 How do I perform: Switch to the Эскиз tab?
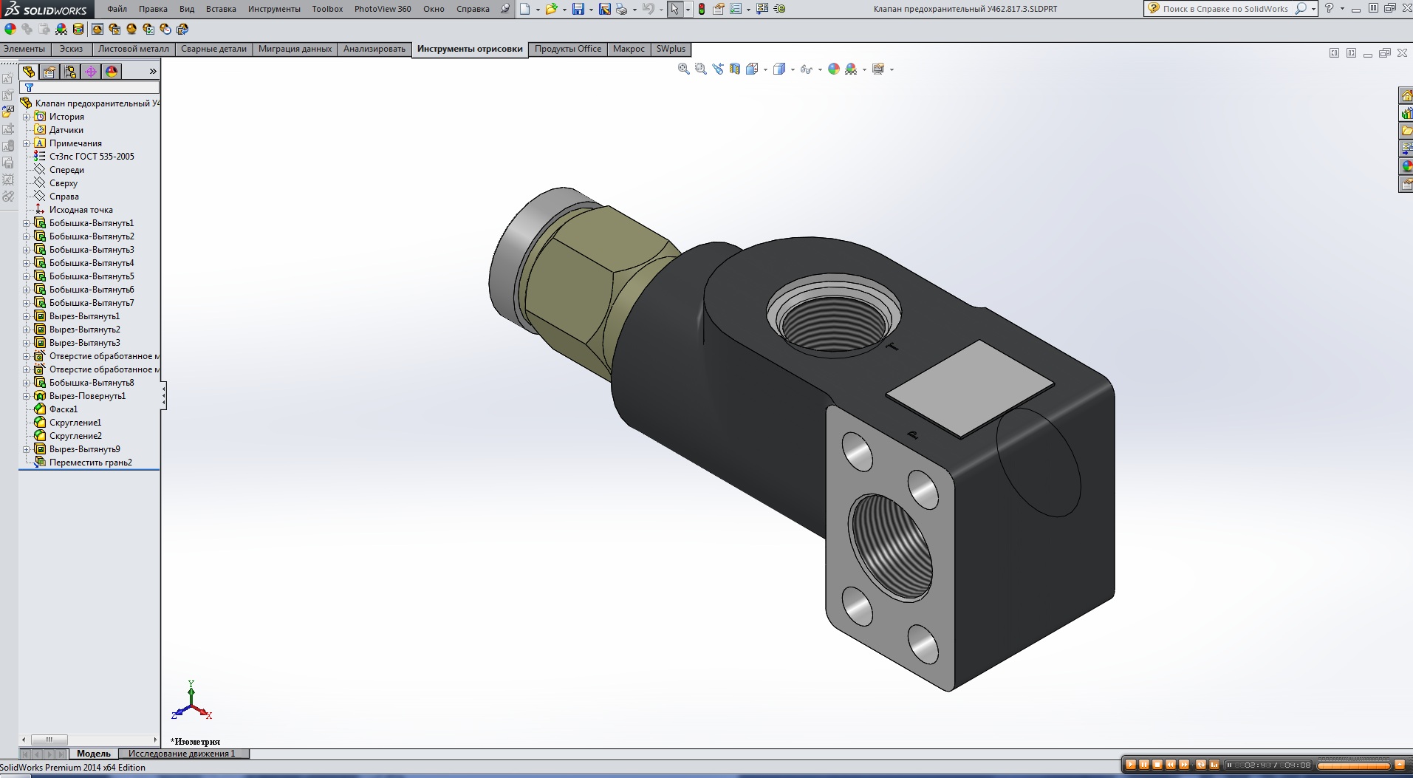[72, 49]
